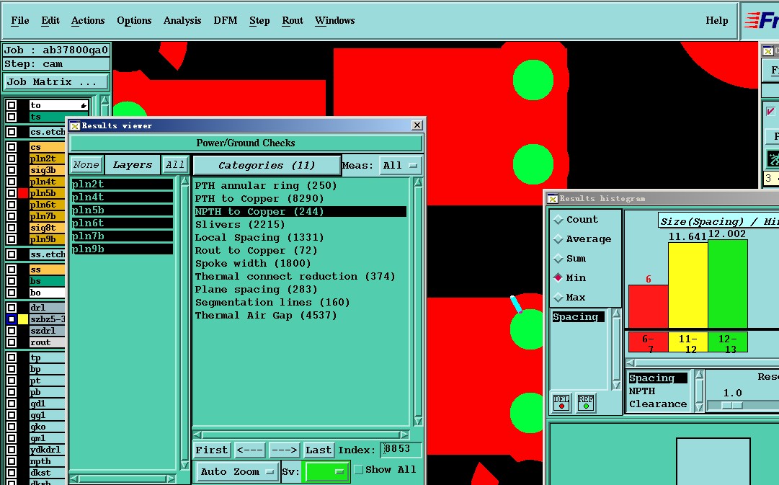Open the Edit menu
The width and height of the screenshot is (779, 485).
click(x=50, y=20)
